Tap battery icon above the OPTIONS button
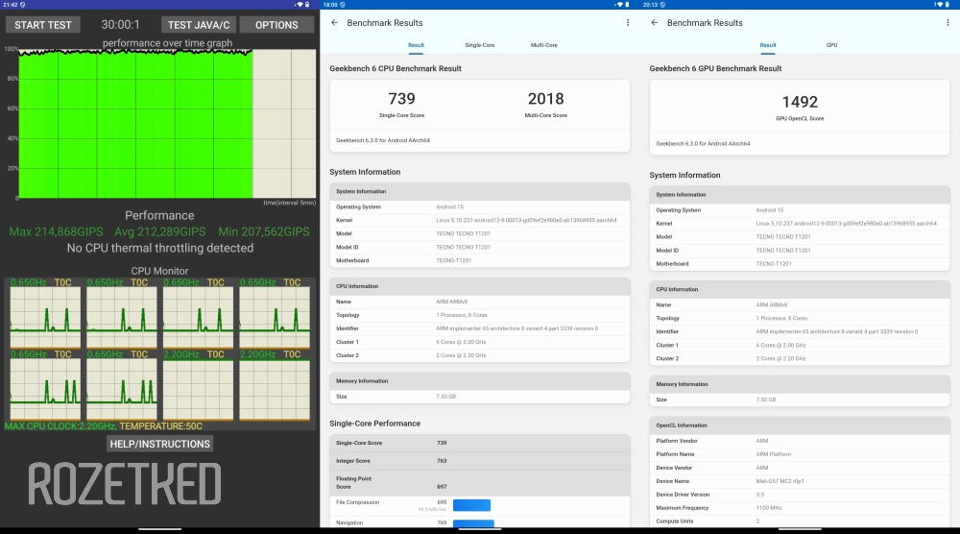Image resolution: width=960 pixels, height=534 pixels. click(310, 5)
